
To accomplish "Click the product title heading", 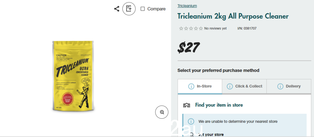I will (233, 16).
